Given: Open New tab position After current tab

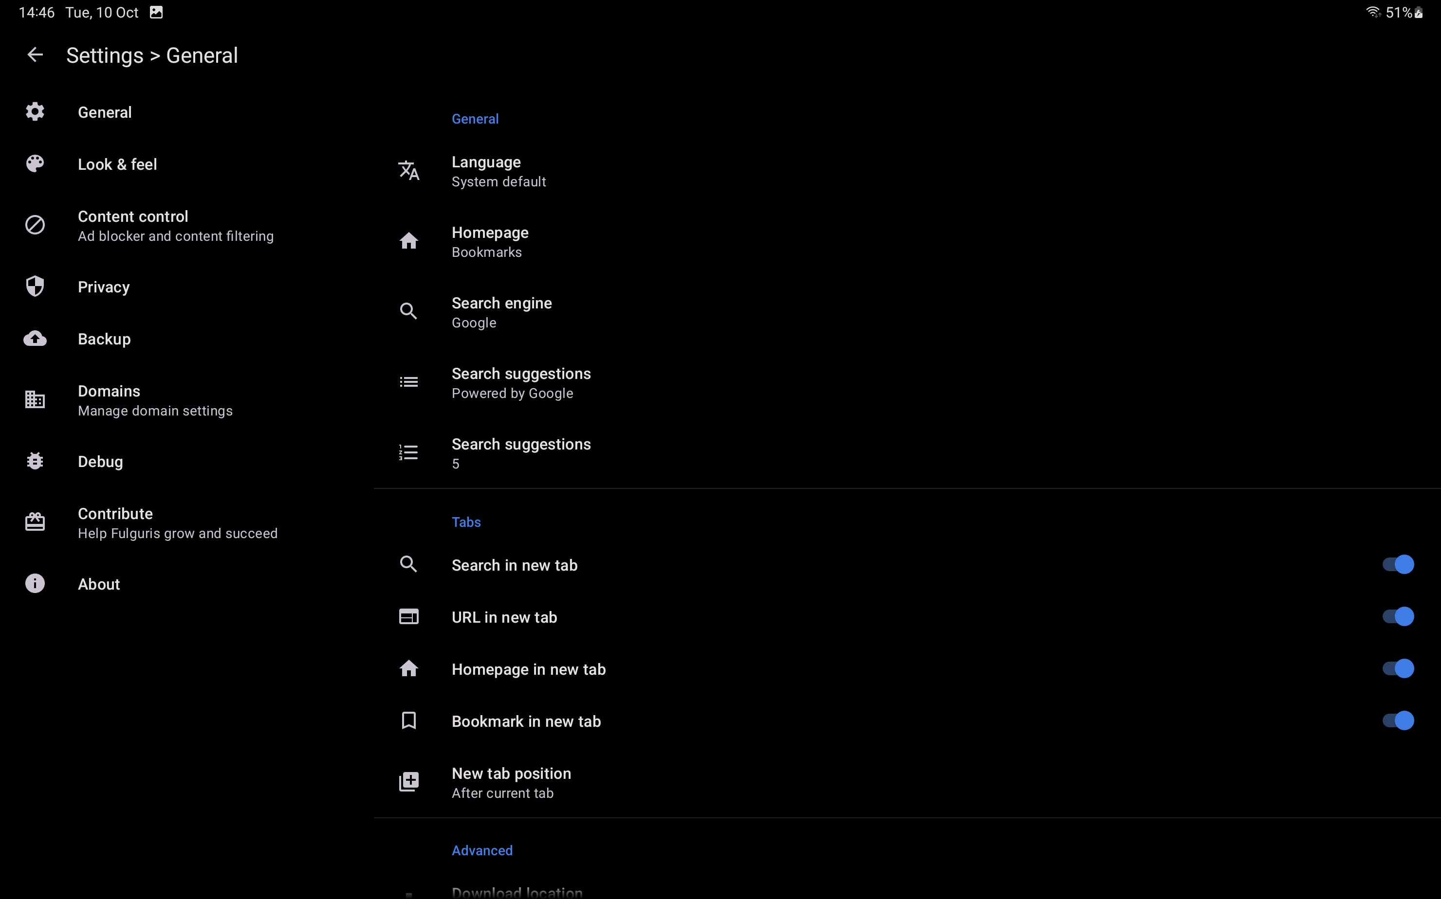Looking at the screenshot, I should coord(907,782).
